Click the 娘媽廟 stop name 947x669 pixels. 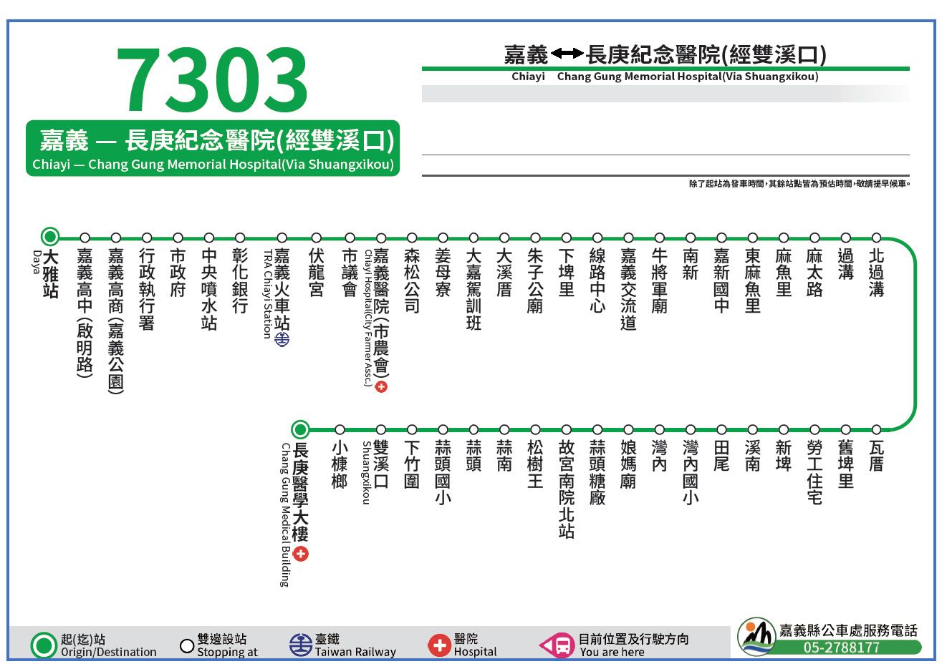[628, 464]
